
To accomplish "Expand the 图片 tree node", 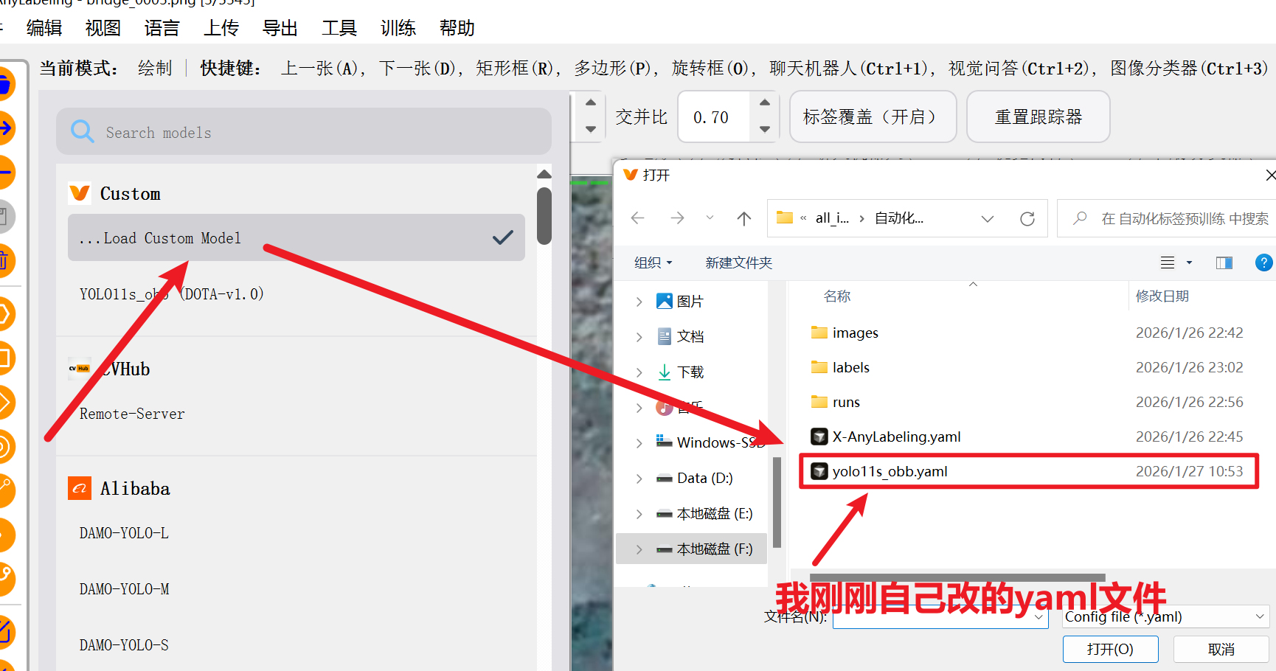I will 639,302.
